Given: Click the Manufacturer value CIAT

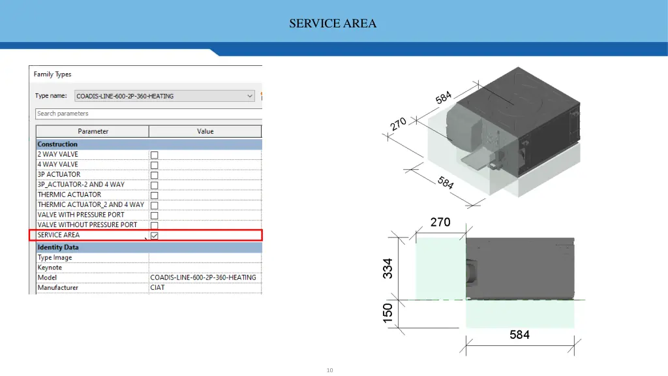Looking at the screenshot, I should [203, 287].
